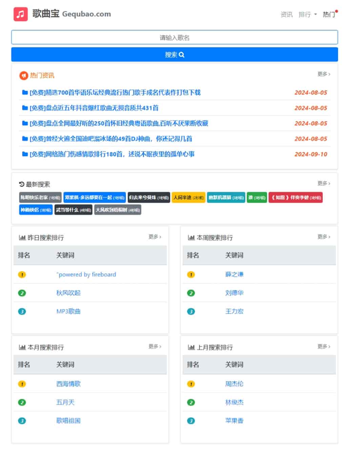Select the red 《如愿》伴奏李健 tag

click(295, 197)
